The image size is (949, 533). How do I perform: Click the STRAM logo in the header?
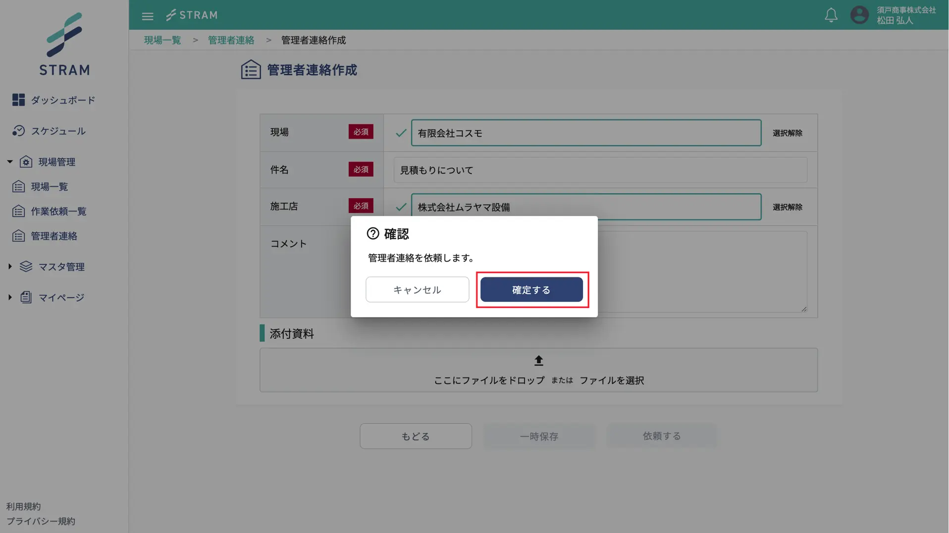coord(192,15)
